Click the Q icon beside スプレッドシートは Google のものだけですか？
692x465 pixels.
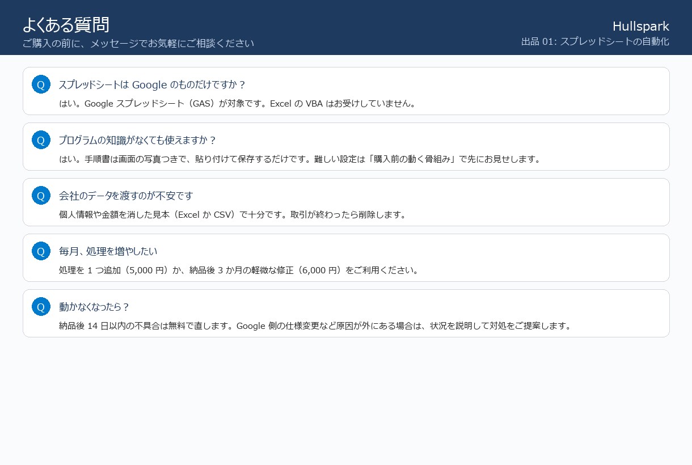point(41,84)
